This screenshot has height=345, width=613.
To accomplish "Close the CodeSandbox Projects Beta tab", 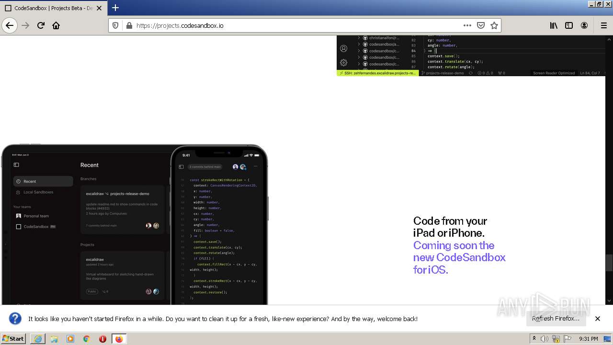I will point(99,8).
